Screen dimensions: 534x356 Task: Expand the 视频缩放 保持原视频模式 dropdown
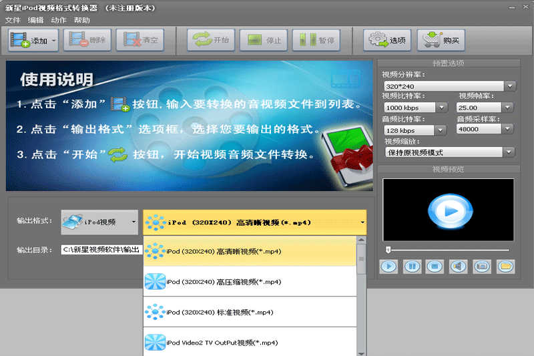pyautogui.click(x=509, y=152)
